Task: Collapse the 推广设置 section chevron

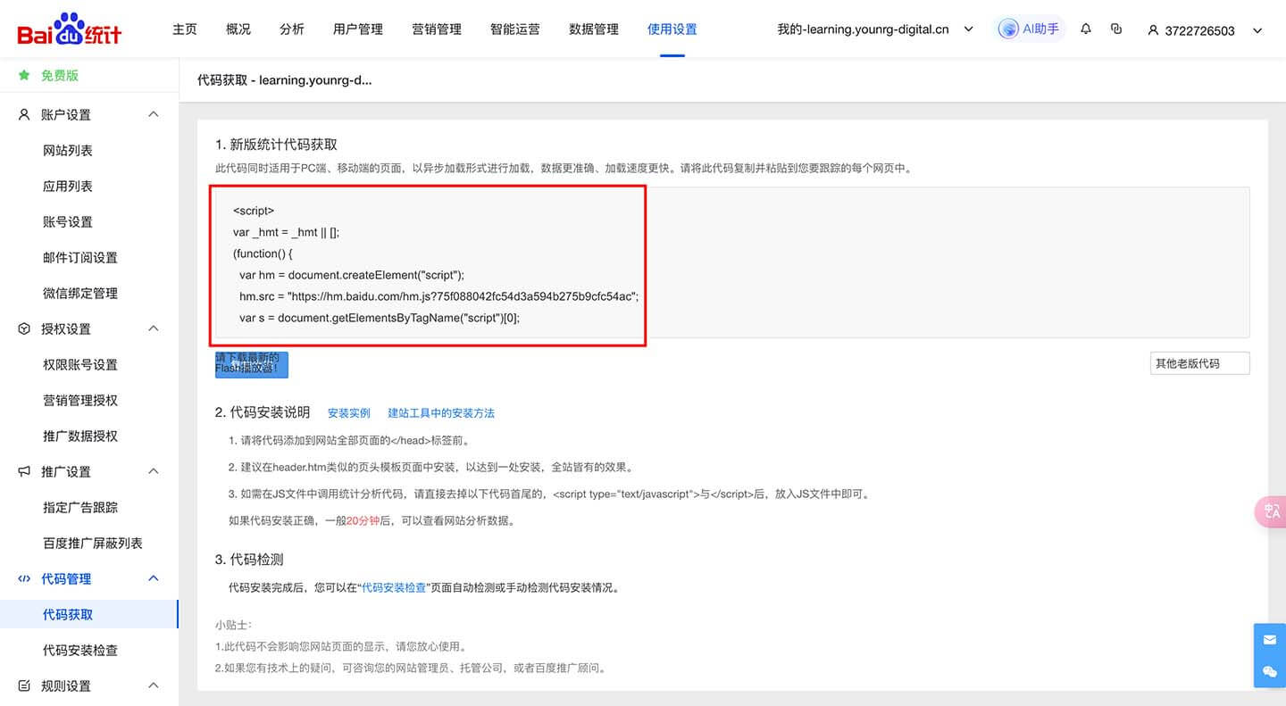Action: point(154,471)
